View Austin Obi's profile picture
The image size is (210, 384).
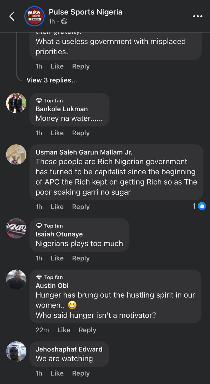(16, 280)
